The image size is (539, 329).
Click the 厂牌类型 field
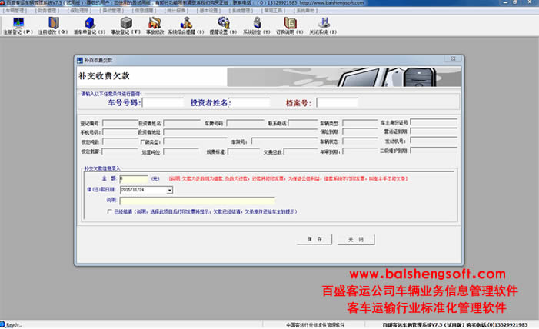click(x=195, y=141)
